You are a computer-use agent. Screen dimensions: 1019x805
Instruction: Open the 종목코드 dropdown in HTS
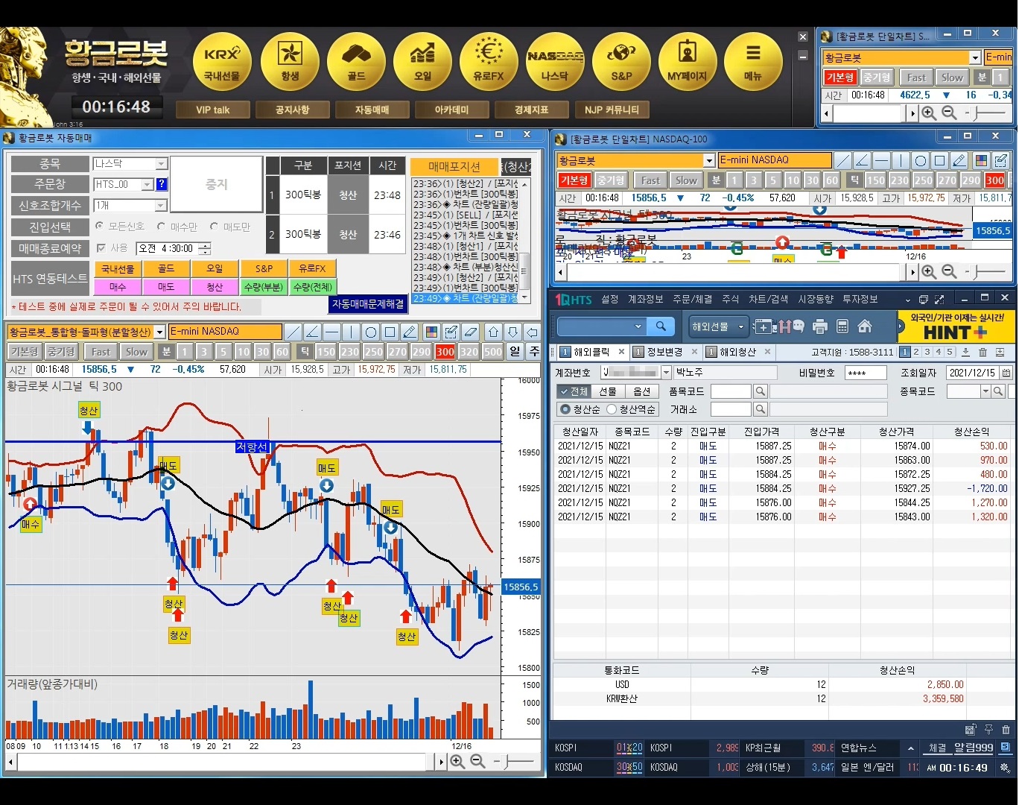click(985, 391)
